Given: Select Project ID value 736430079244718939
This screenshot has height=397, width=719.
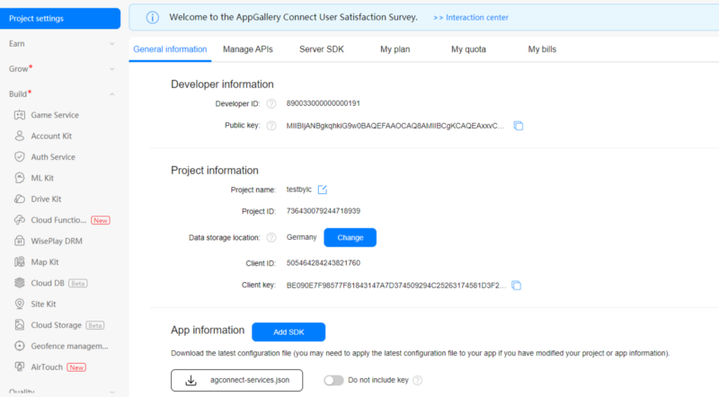Looking at the screenshot, I should point(324,211).
